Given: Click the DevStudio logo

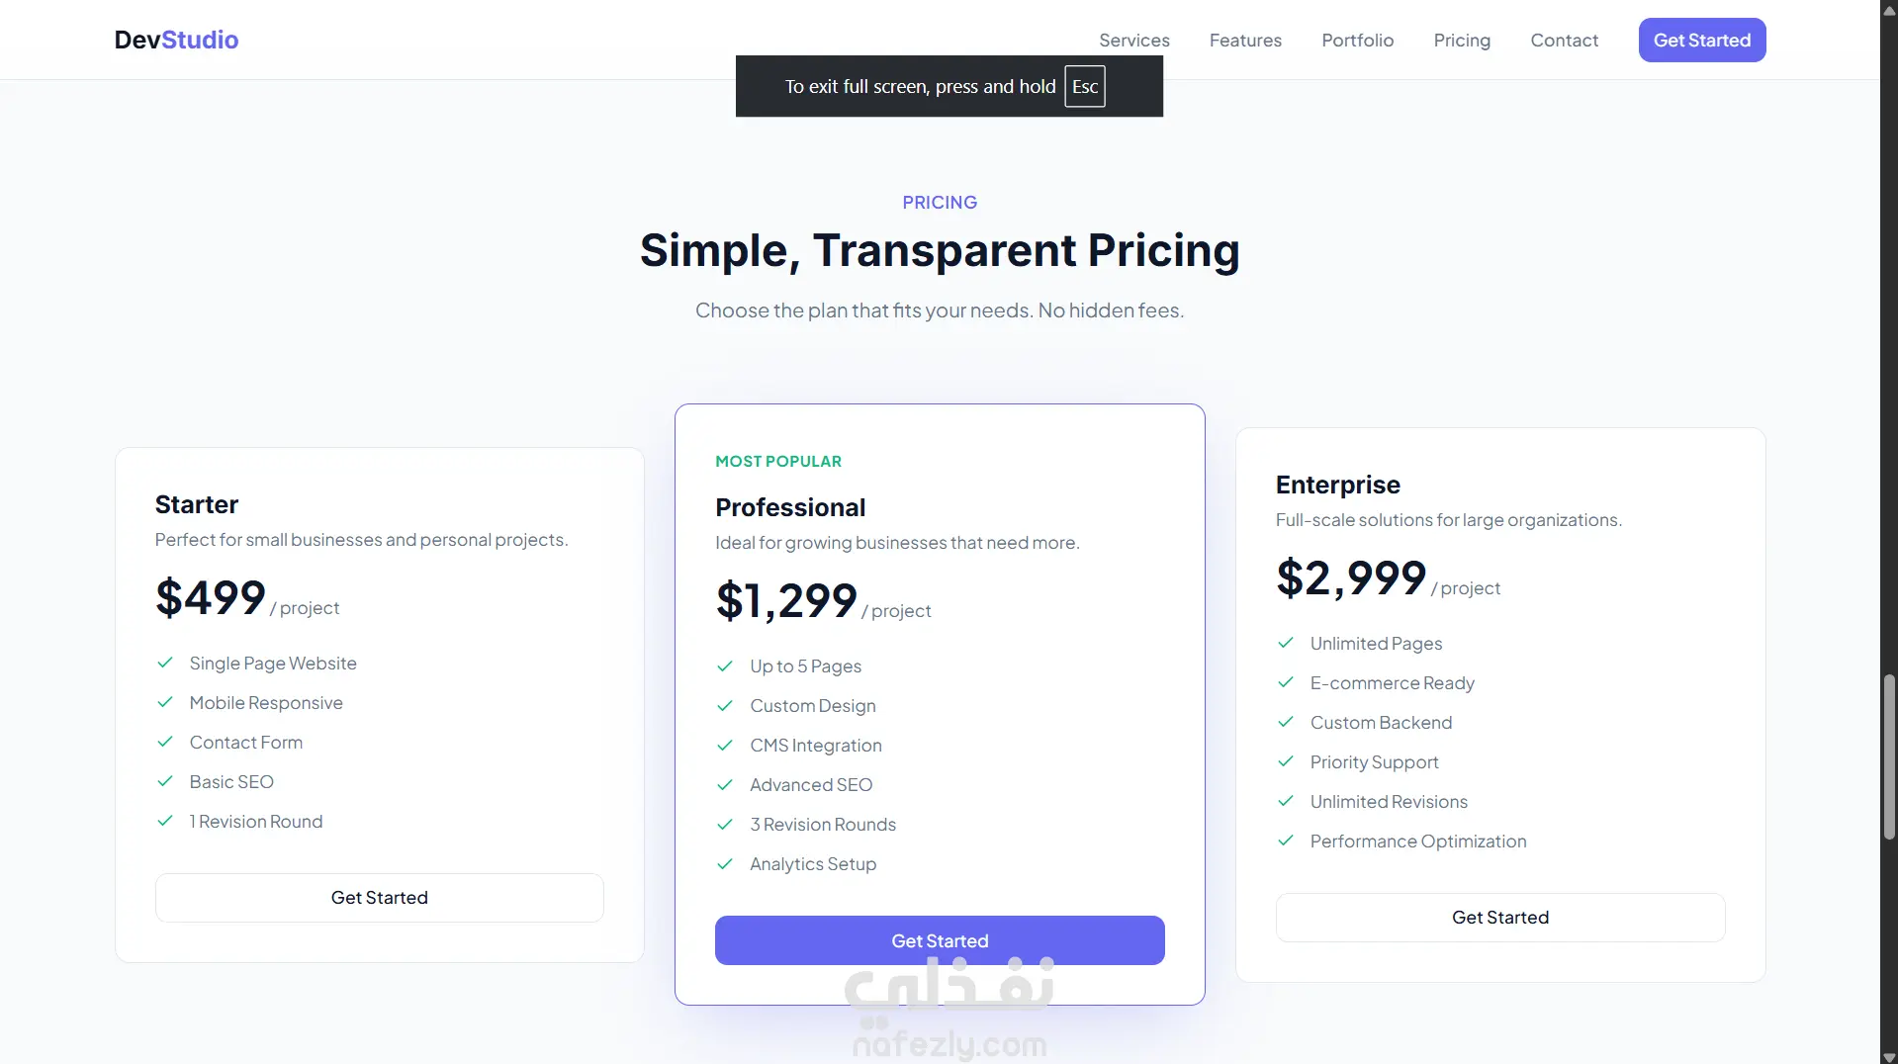Looking at the screenshot, I should click(176, 40).
